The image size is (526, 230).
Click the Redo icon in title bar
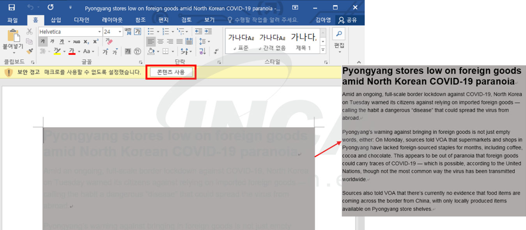point(50,7)
